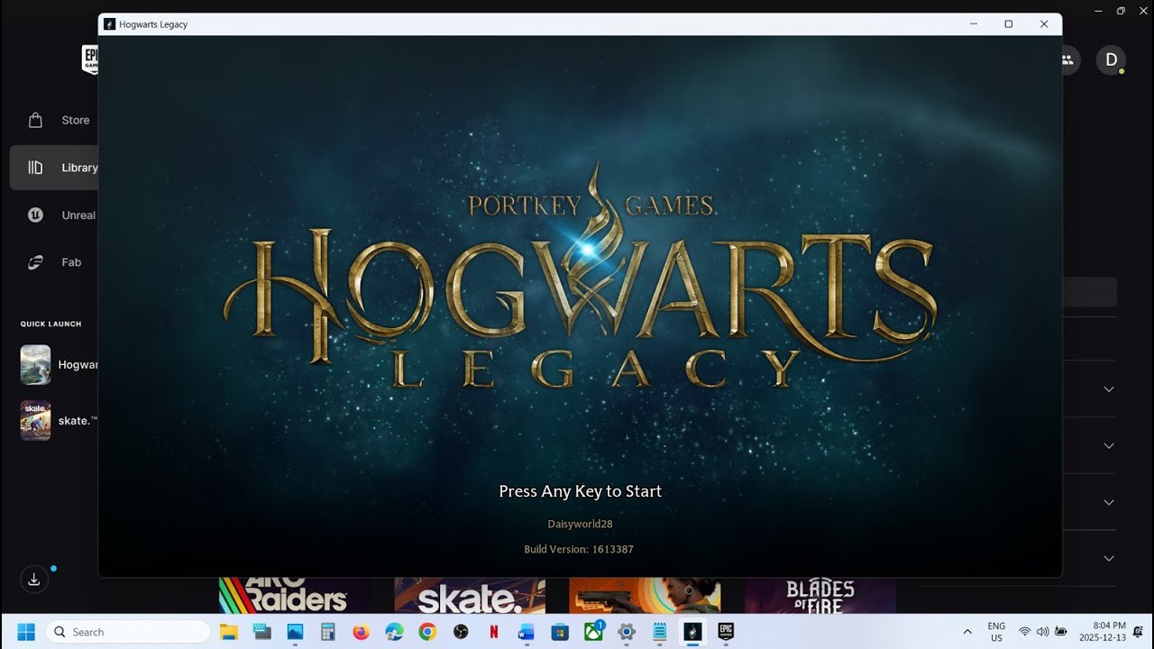Click the Blades of Fire game tile
Screen dimensions: 1154x649
pos(820,595)
